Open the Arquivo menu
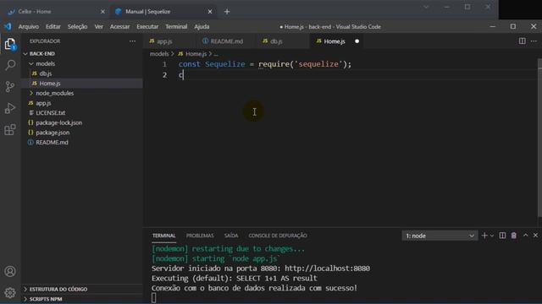Image resolution: width=542 pixels, height=304 pixels. [28, 26]
